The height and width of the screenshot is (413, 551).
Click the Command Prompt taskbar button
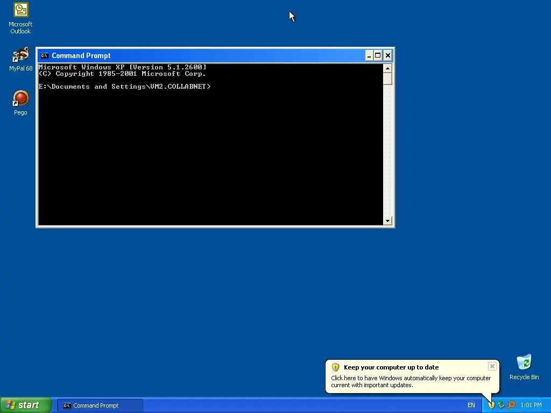(x=100, y=405)
